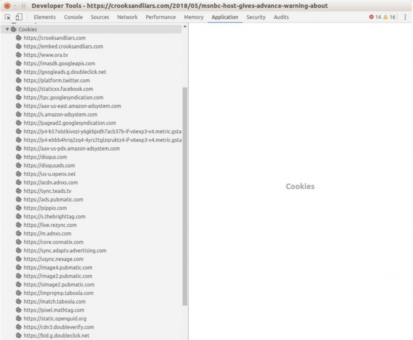This screenshot has height=340, width=413.
Task: Click cookie icon beside acdn.adnxs.com
Action: pyautogui.click(x=19, y=182)
